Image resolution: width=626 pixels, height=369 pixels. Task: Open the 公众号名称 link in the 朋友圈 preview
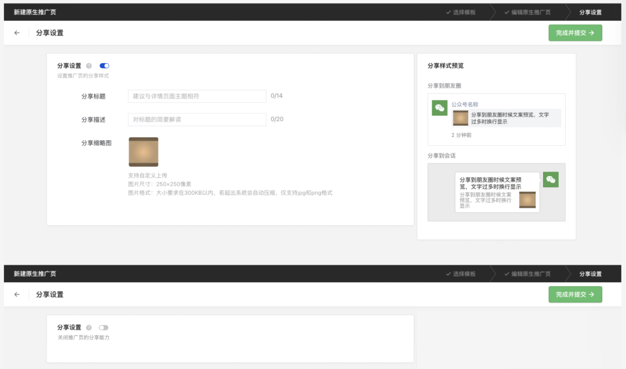click(x=465, y=104)
